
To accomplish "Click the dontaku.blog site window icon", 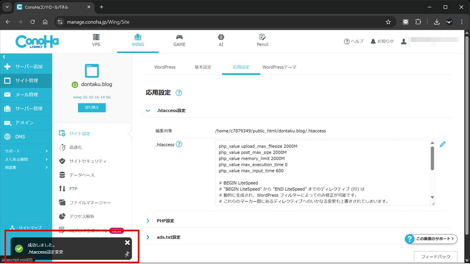I will click(92, 71).
